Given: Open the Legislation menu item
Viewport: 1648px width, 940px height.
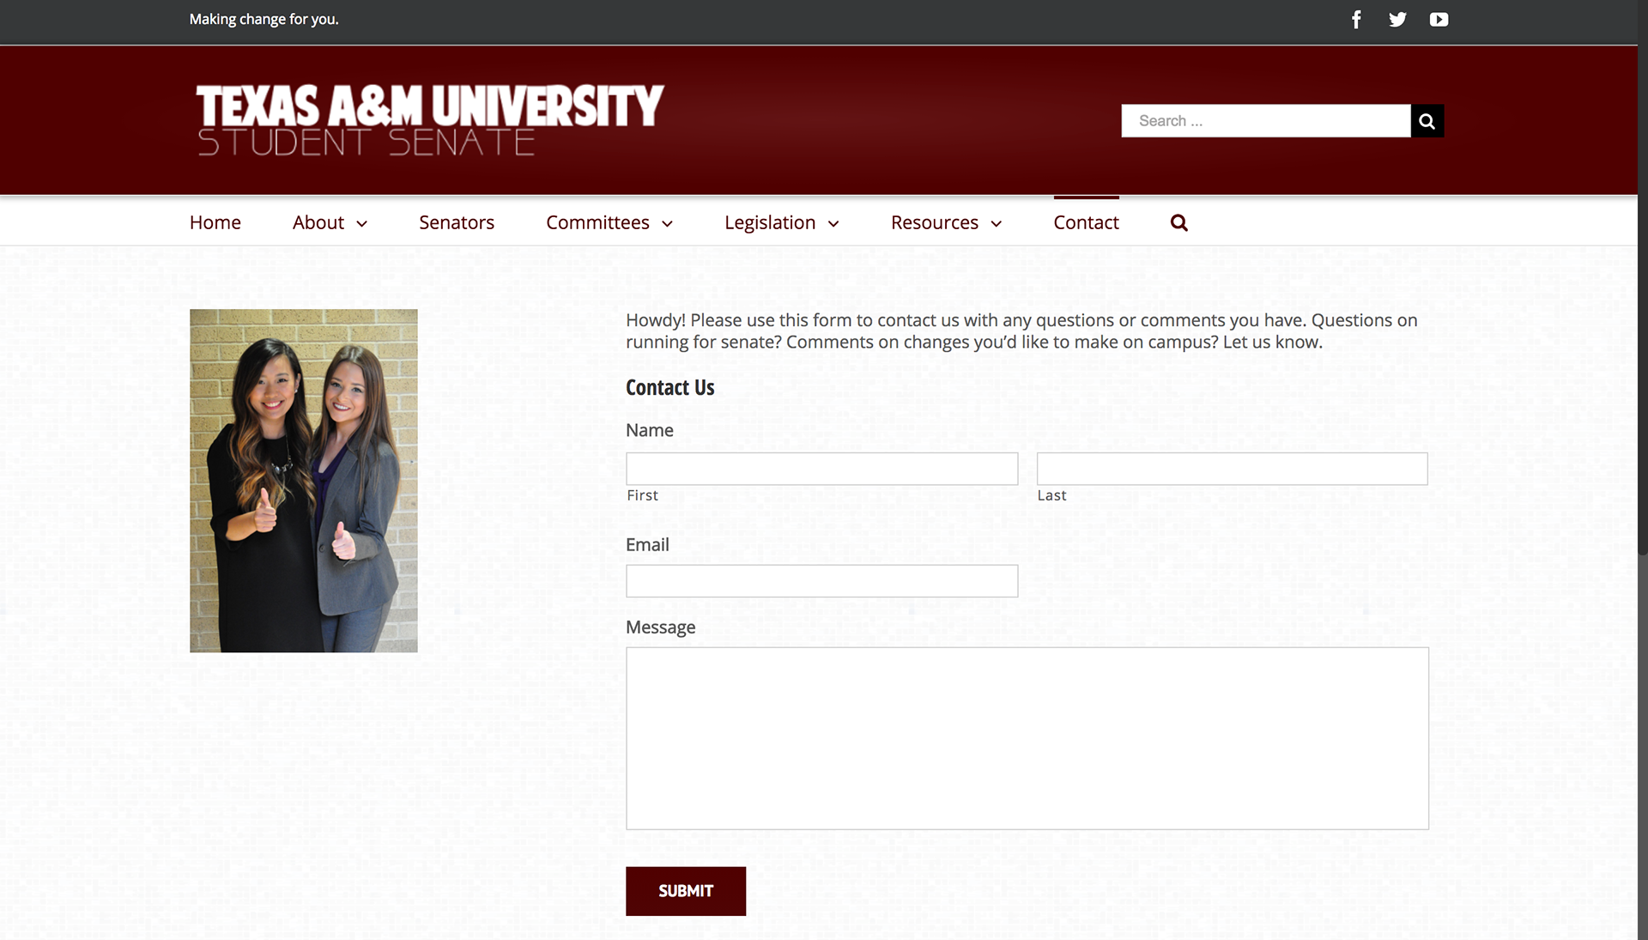Looking at the screenshot, I should tap(770, 222).
